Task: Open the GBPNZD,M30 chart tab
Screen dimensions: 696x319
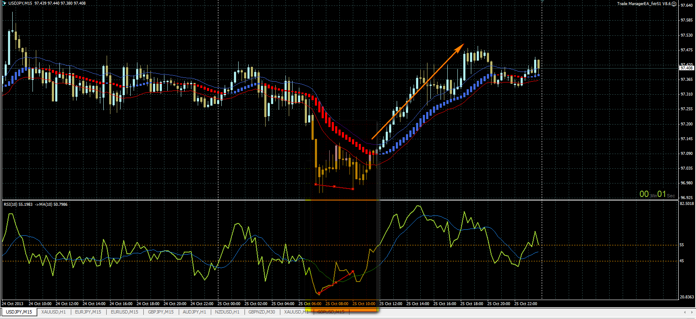Action: (x=262, y=312)
